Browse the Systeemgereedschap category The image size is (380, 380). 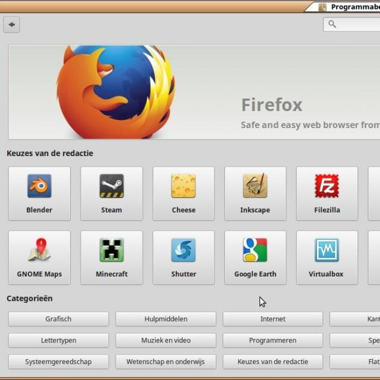tap(58, 362)
